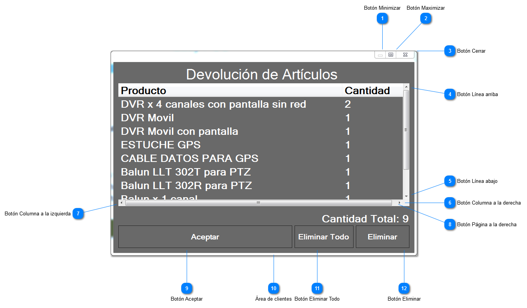Click the horizontal scrollbar right arrow
This screenshot has height=308, width=527.
click(x=399, y=203)
